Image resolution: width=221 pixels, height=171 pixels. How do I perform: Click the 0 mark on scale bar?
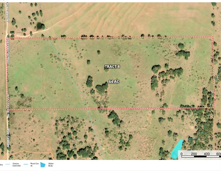182,154
